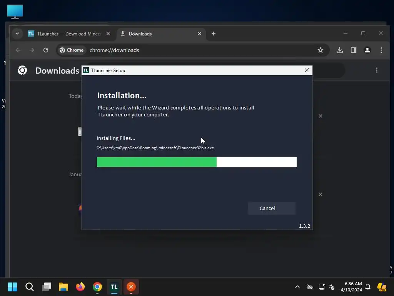
Task: Open taskbar Search
Action: coord(29,287)
